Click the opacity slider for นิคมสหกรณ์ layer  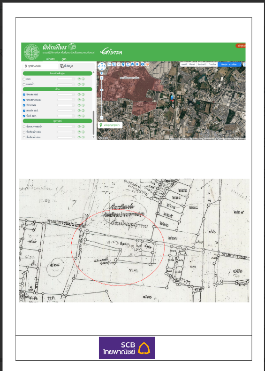[x=66, y=95]
